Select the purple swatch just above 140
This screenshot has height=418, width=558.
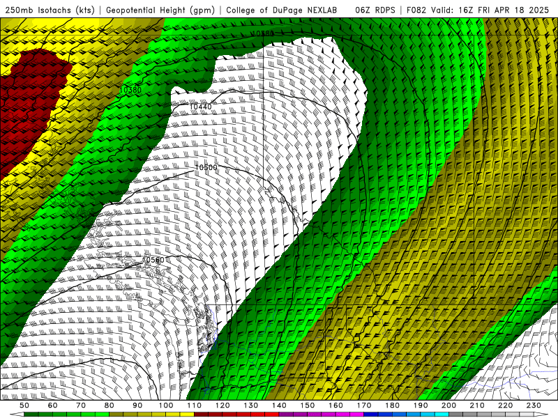(286, 415)
